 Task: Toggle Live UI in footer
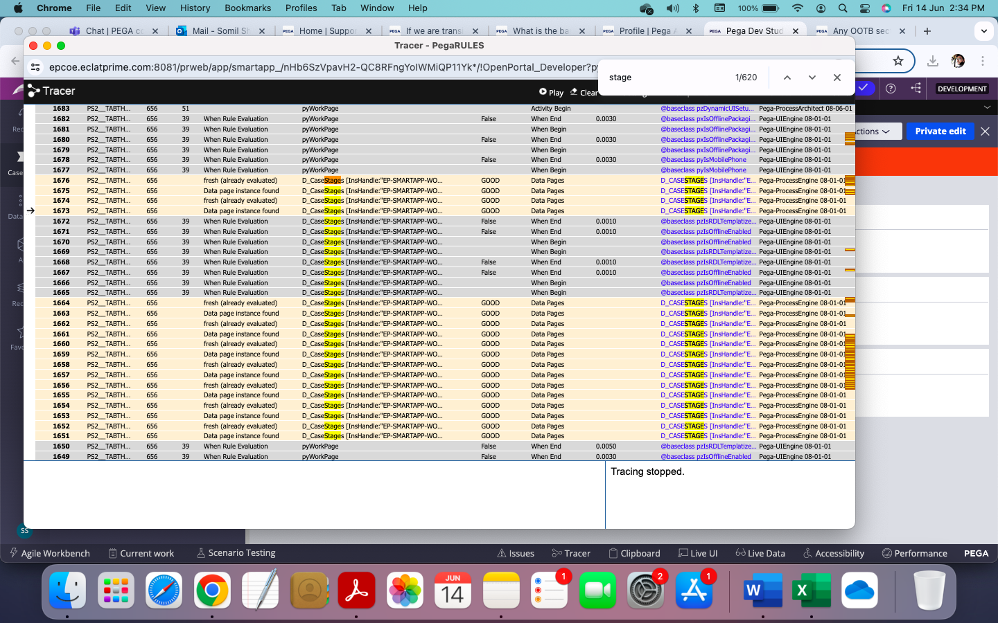pyautogui.click(x=698, y=553)
